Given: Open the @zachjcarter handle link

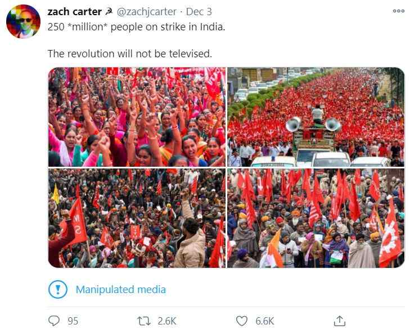Looking at the screenshot, I should 146,12.
